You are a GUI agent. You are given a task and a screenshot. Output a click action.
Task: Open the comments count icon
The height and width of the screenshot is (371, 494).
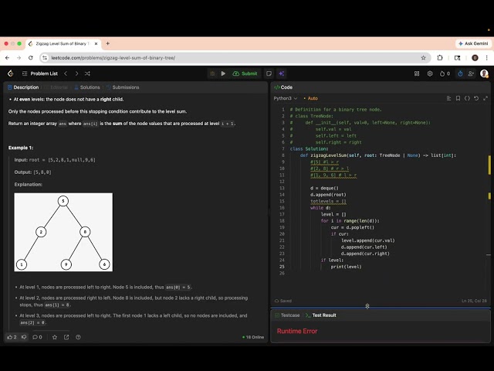coord(37,337)
